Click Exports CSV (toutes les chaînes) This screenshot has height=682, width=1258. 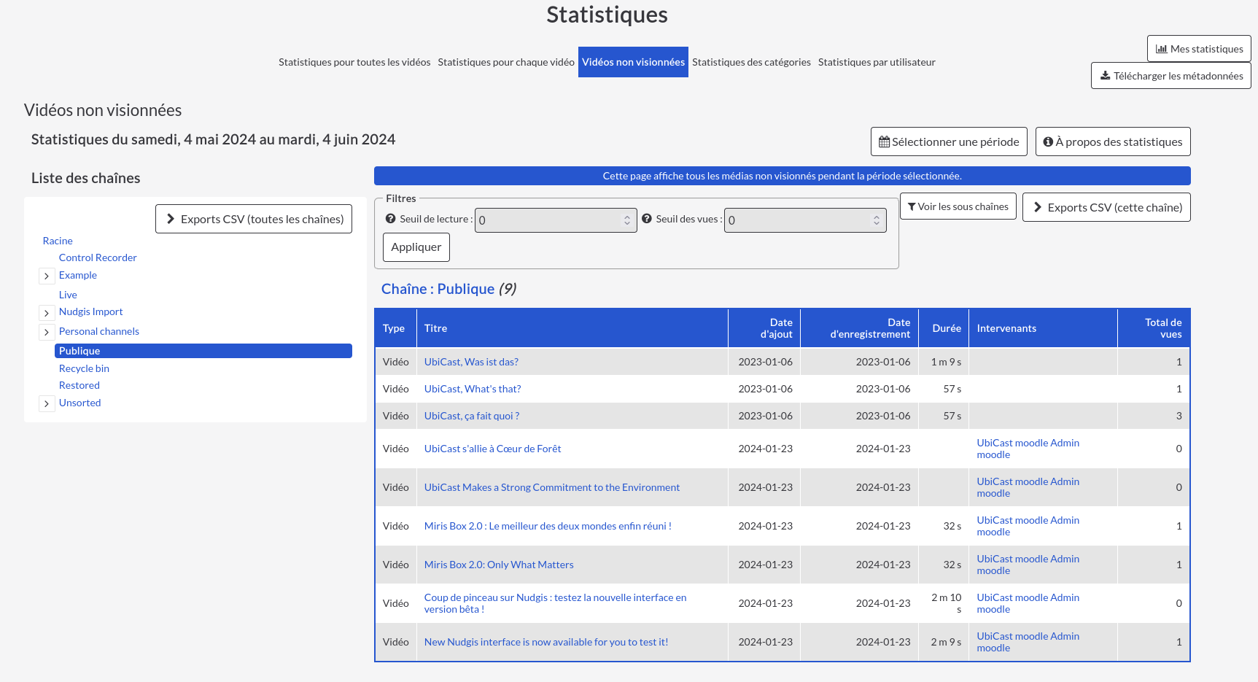click(x=254, y=219)
